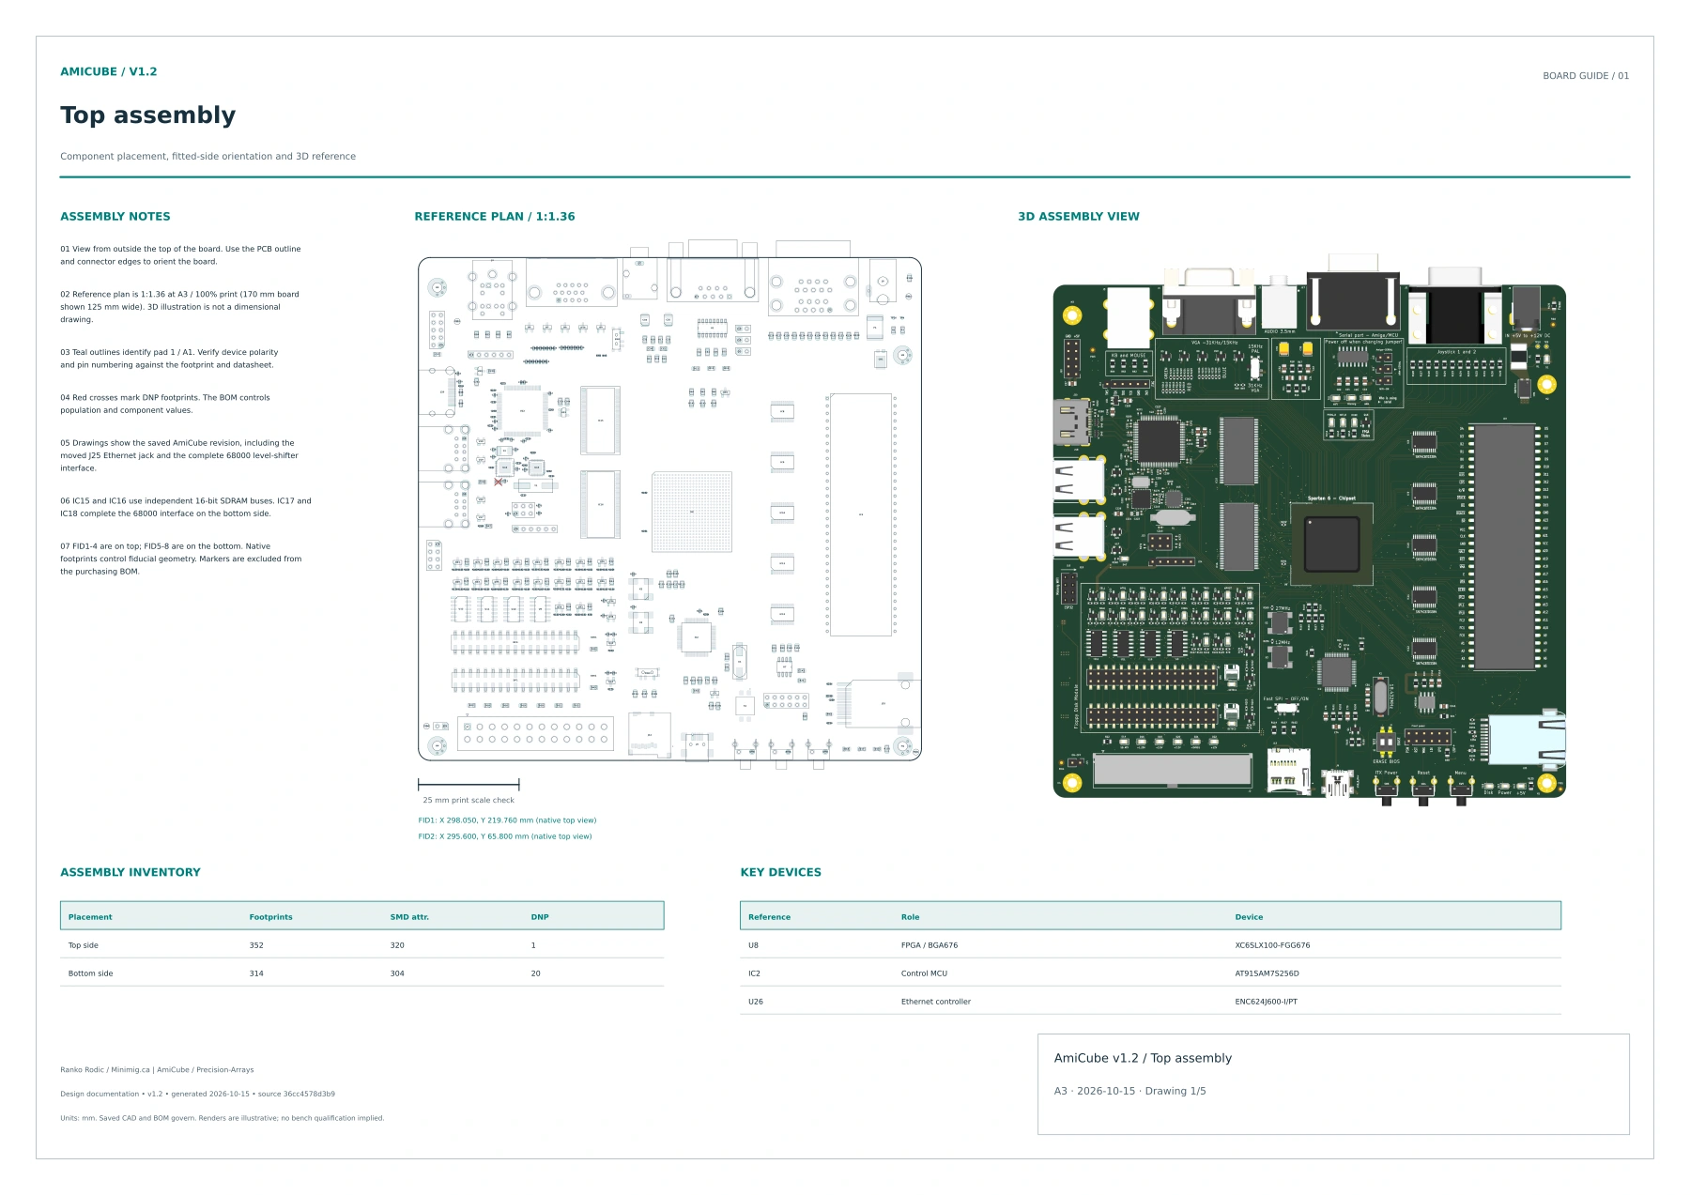Select the "AT91SAM7S256D" device cell
The height and width of the screenshot is (1195, 1690).
(x=1267, y=974)
